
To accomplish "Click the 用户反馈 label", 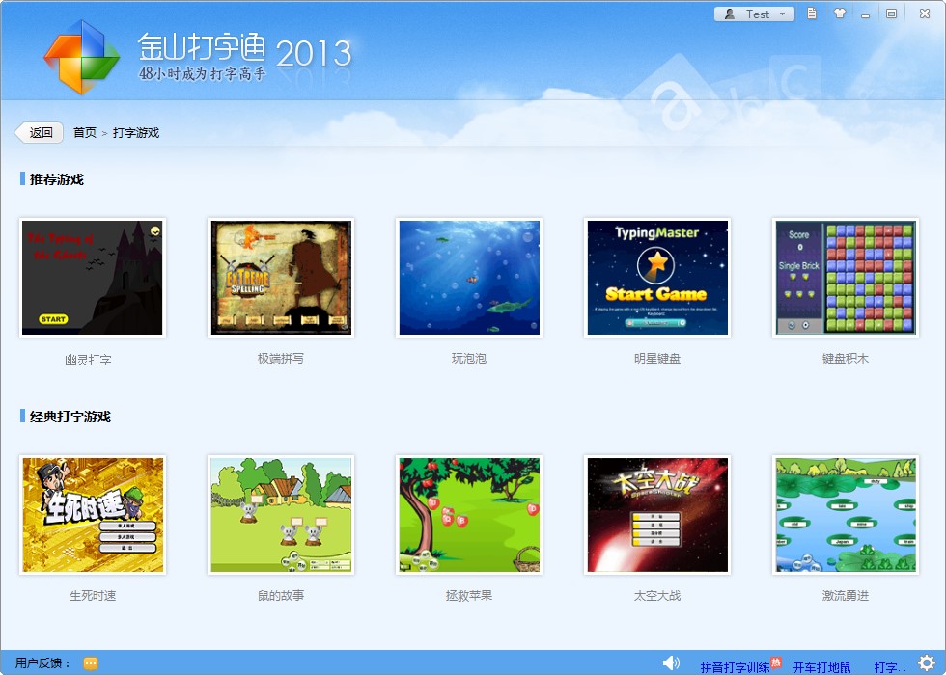I will [x=42, y=663].
